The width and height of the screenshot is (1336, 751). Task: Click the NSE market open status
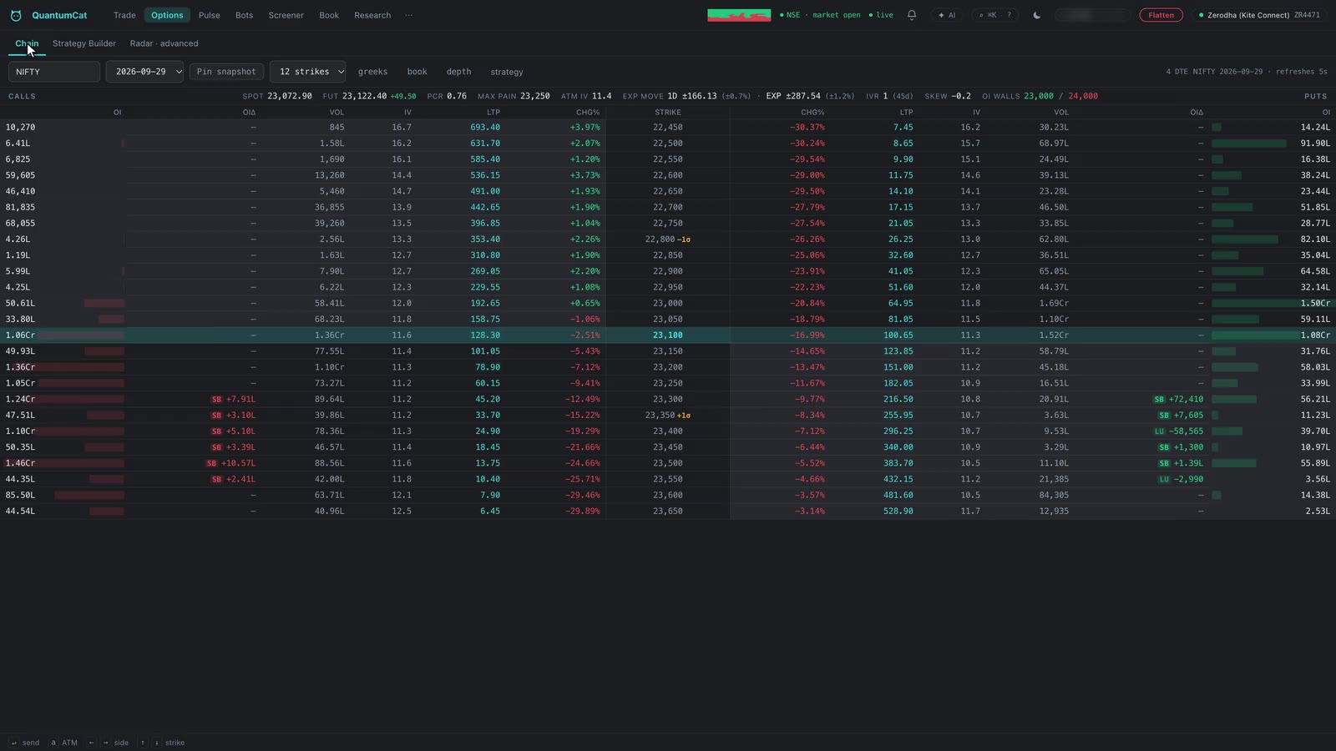(x=819, y=15)
